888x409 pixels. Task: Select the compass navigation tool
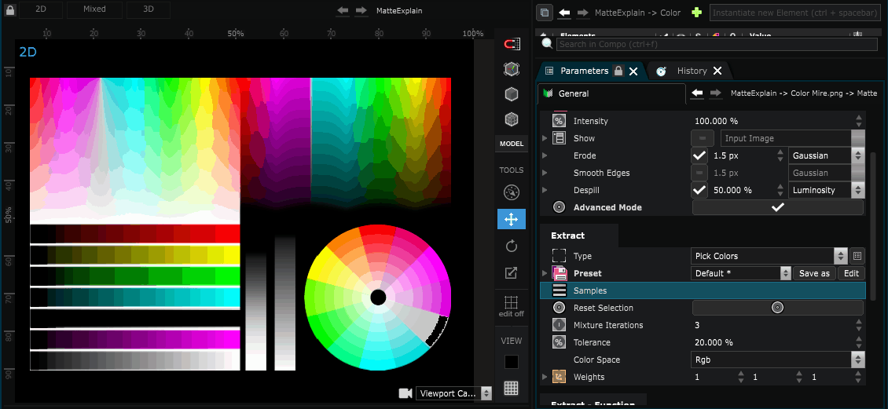(512, 193)
